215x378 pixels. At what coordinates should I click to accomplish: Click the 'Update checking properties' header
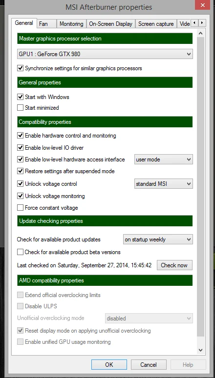point(105,221)
